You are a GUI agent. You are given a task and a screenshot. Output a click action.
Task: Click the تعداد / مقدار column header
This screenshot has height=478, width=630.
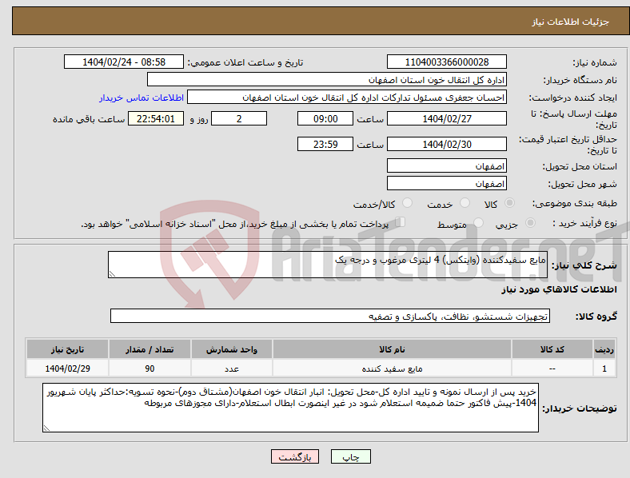click(x=150, y=349)
